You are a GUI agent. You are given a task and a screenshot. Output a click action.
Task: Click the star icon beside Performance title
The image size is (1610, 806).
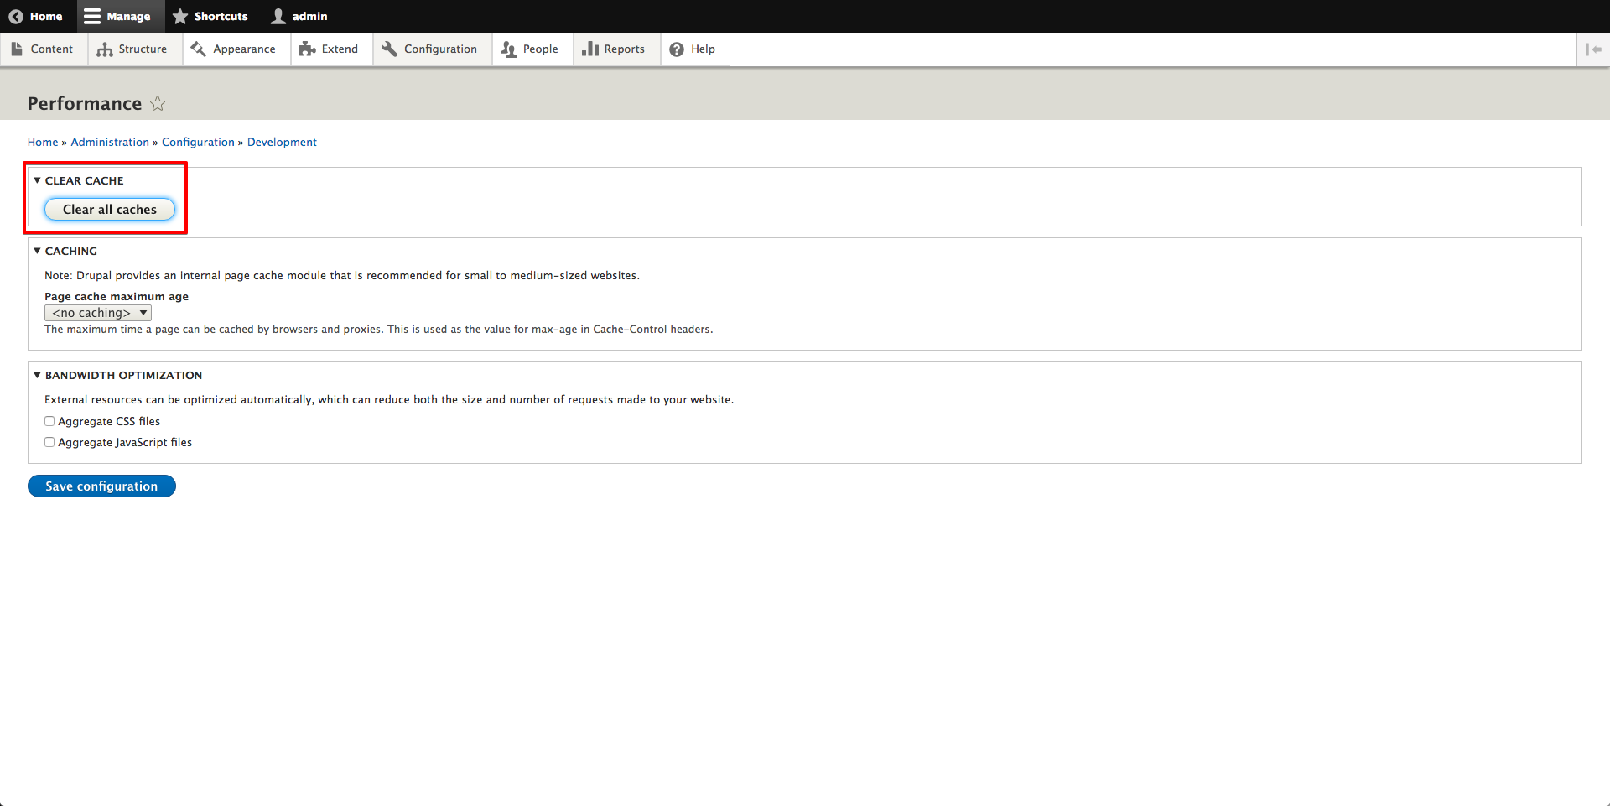point(158,103)
